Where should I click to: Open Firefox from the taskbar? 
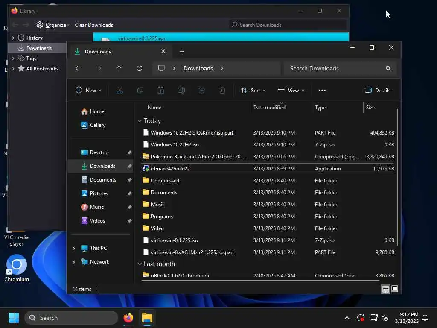coord(128,318)
